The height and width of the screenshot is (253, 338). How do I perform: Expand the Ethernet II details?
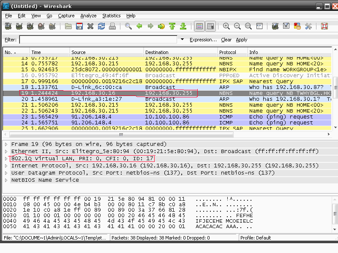6,151
